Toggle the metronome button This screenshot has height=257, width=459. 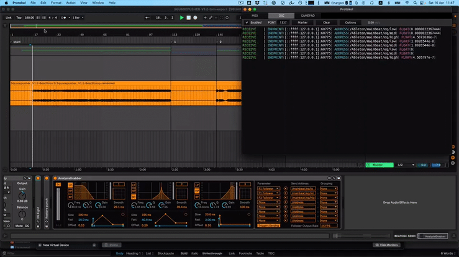(x=63, y=17)
